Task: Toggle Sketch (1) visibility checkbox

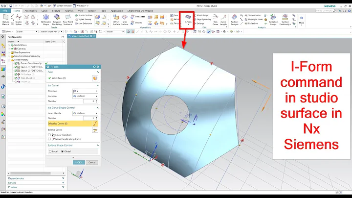Action: pos(16,67)
